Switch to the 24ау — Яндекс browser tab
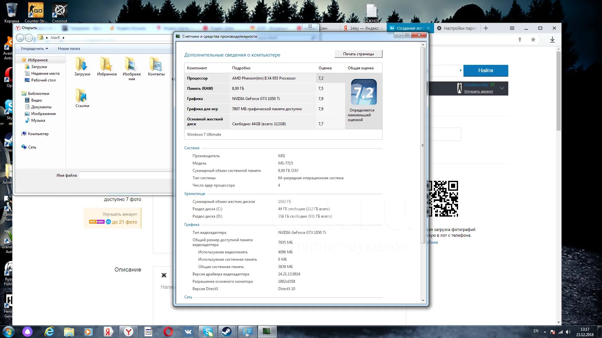The image size is (602, 338). point(363,28)
